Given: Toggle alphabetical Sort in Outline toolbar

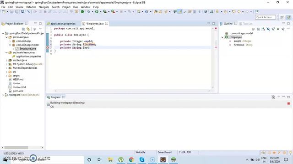Looking at the screenshot, I should [x=263, y=29].
